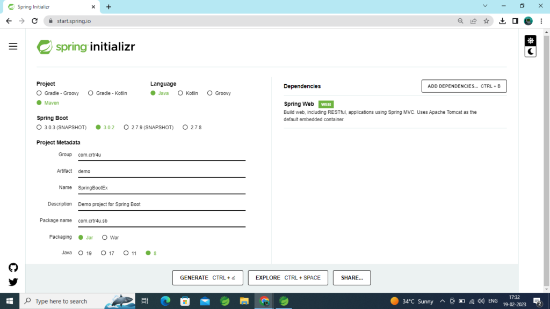This screenshot has width=550, height=309.
Task: Go back in browser history
Action: click(9, 21)
